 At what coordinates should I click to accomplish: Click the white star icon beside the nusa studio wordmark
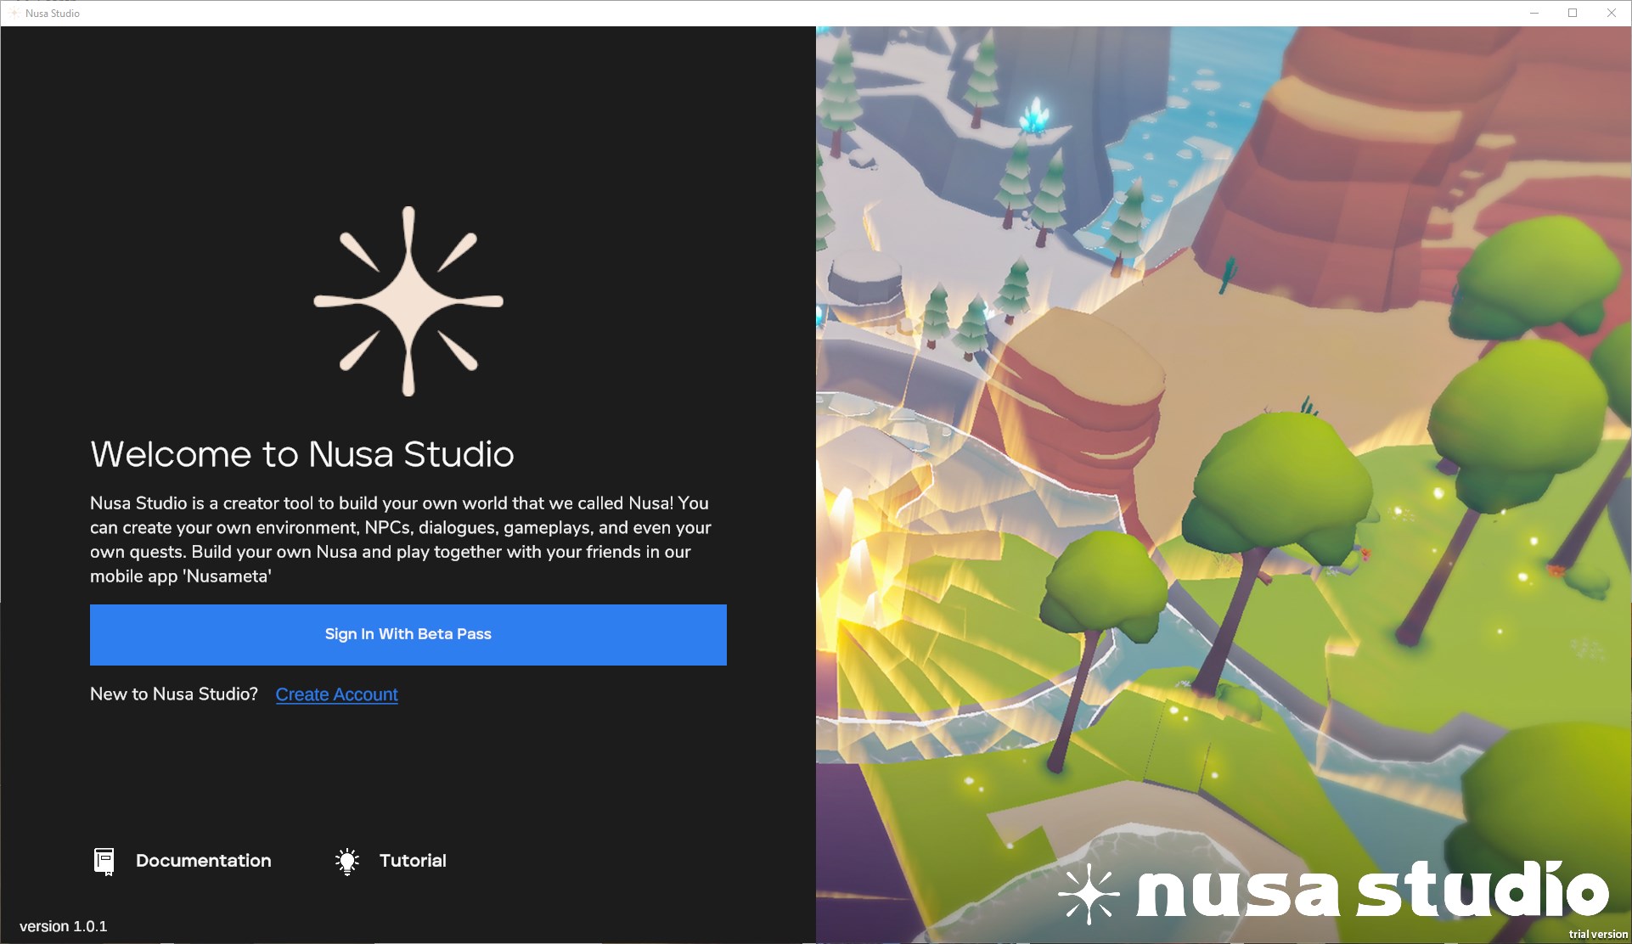click(x=1089, y=893)
